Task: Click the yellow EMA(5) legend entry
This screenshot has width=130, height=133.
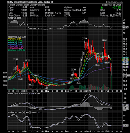Action: pyautogui.click(x=15, y=39)
